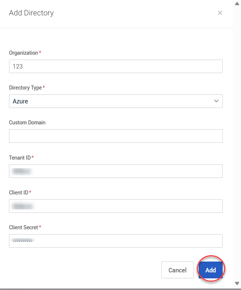This screenshot has height=290, width=241.
Task: Click the Organization field label
Action: click(x=24, y=53)
